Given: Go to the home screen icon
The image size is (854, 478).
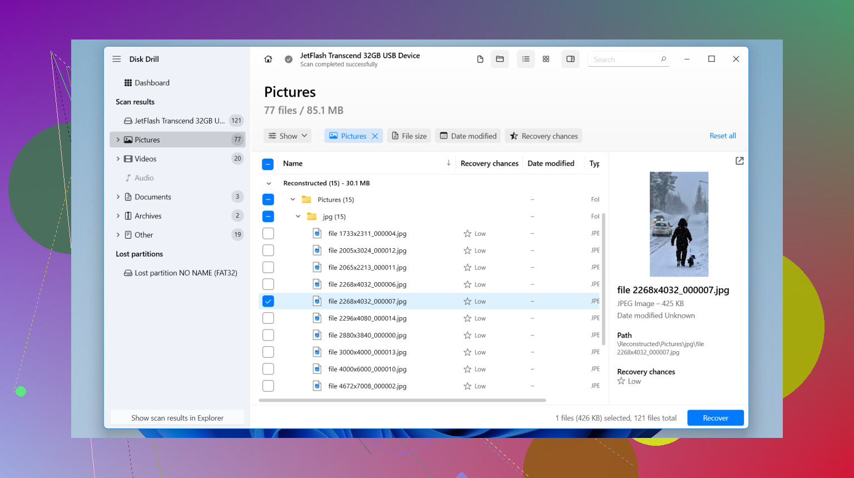Looking at the screenshot, I should 268,59.
